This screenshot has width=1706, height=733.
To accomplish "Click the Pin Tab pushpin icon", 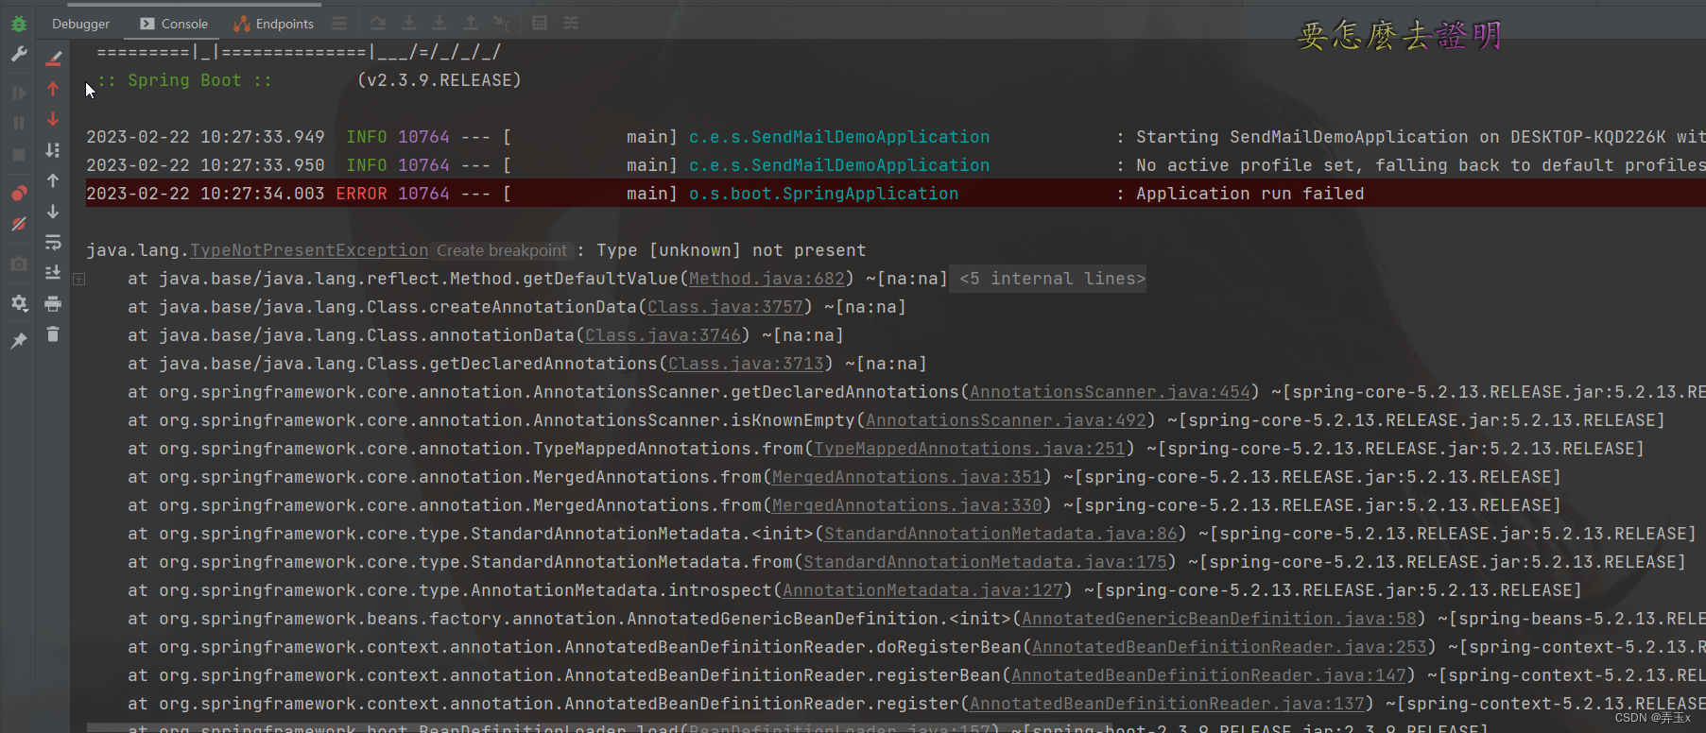I will point(18,341).
